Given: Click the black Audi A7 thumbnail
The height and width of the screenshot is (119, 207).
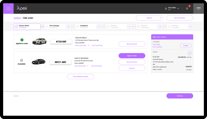Looking at the screenshot, I should click(x=39, y=62).
